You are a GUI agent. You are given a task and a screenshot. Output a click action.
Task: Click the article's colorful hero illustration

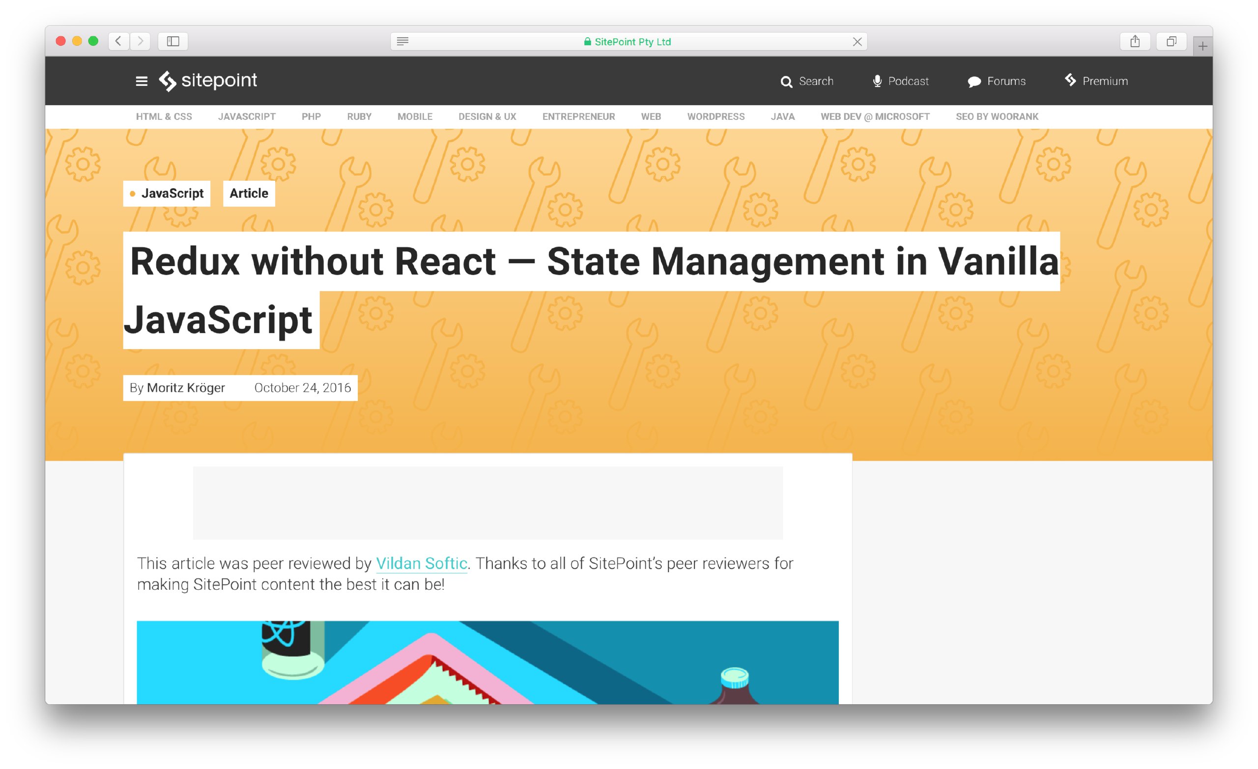487,662
